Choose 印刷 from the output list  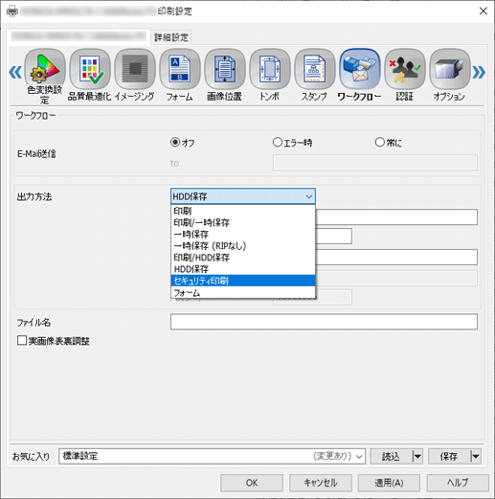(x=243, y=211)
